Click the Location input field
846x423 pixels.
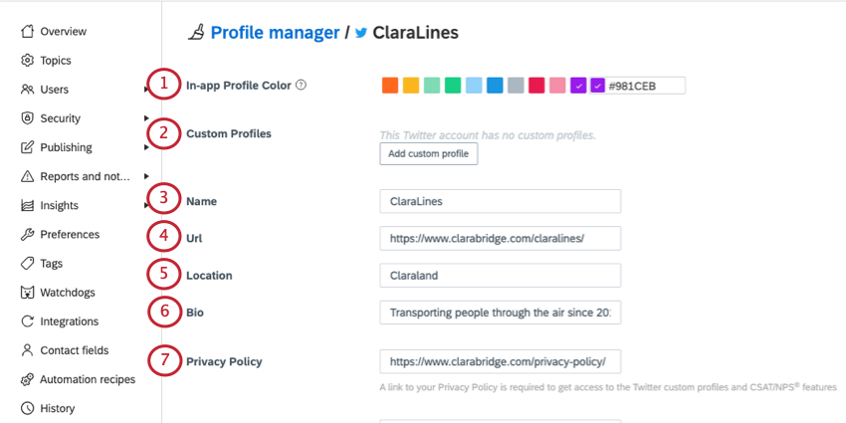point(501,276)
